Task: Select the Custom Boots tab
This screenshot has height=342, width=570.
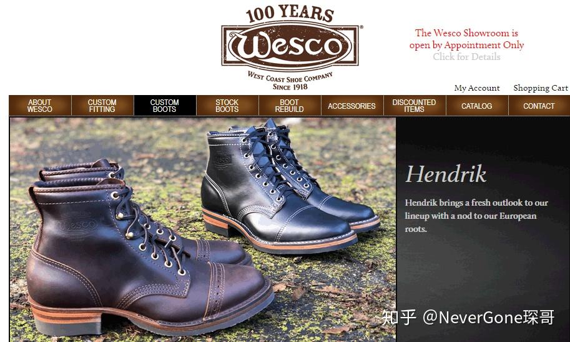Action: click(x=165, y=106)
